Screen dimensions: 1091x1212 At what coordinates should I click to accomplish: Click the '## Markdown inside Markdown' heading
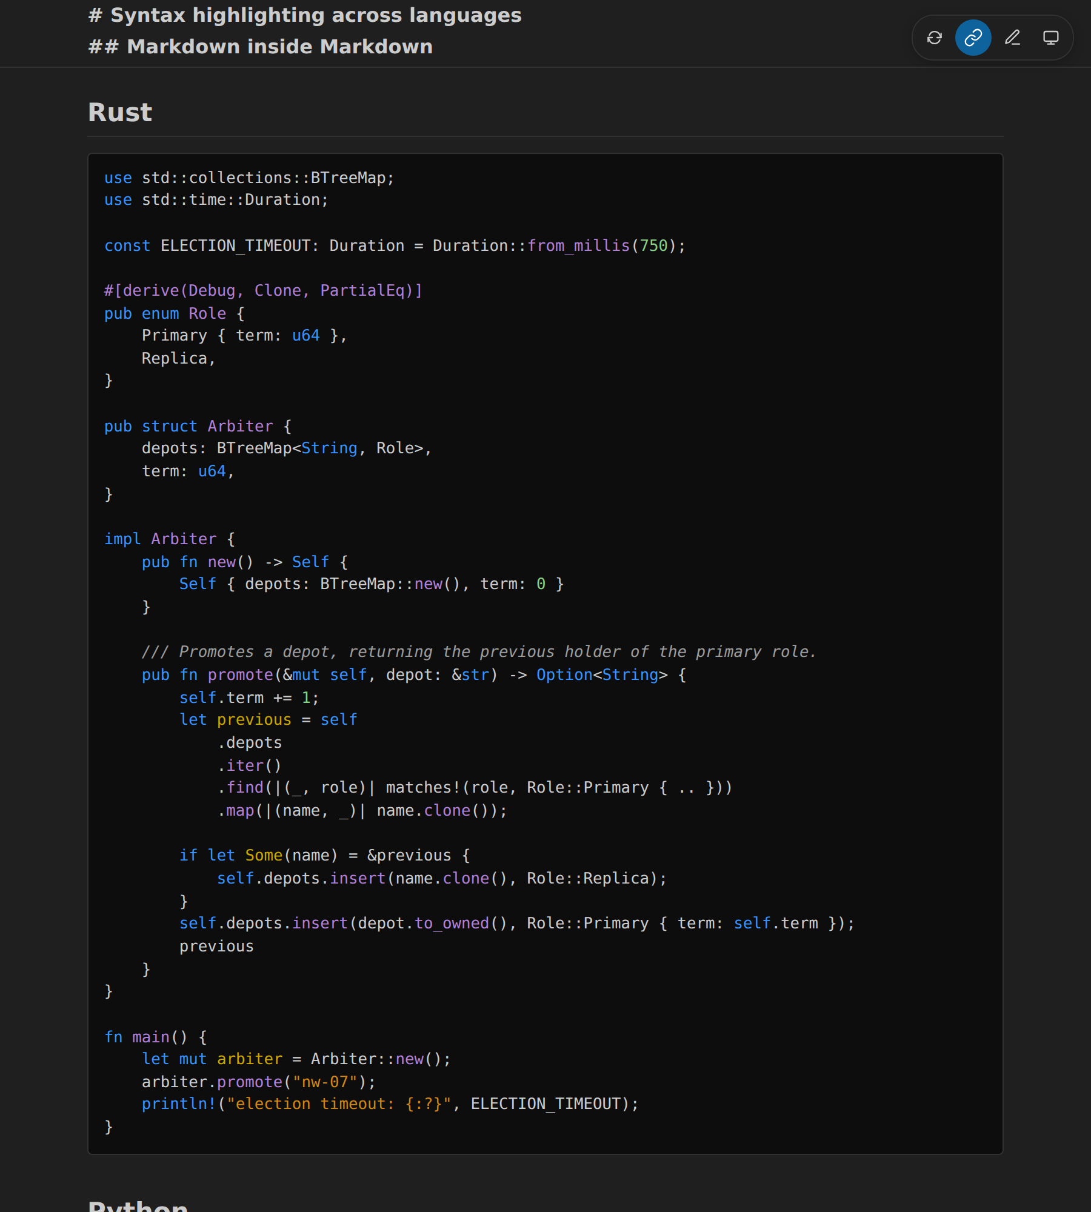261,47
